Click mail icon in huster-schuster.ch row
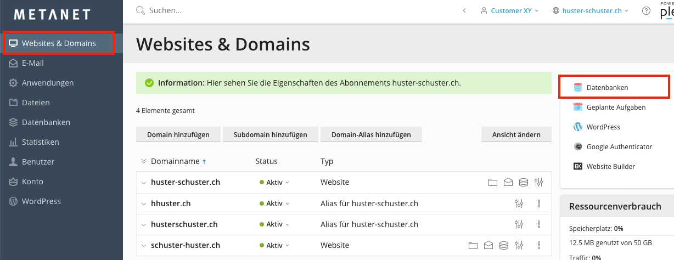This screenshot has width=674, height=260. coord(508,182)
